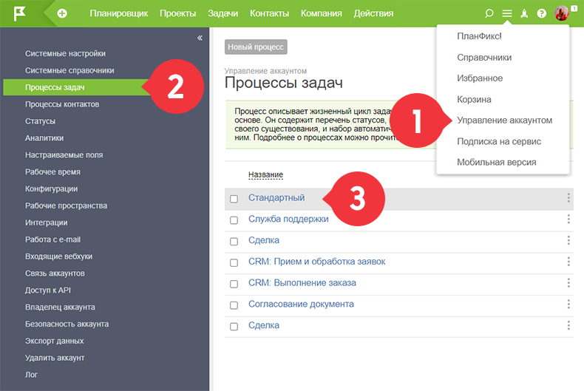Open Конфигурации in sidebar
The image size is (584, 391).
(52, 188)
